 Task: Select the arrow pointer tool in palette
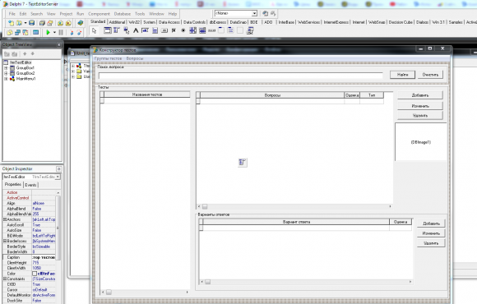click(x=94, y=30)
